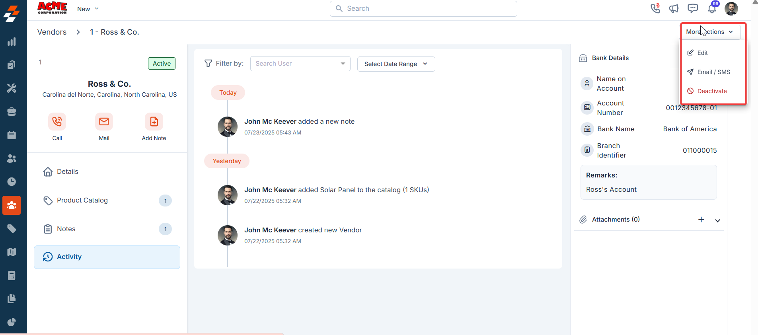Click the clipboard tasks sidebar icon

[12, 65]
